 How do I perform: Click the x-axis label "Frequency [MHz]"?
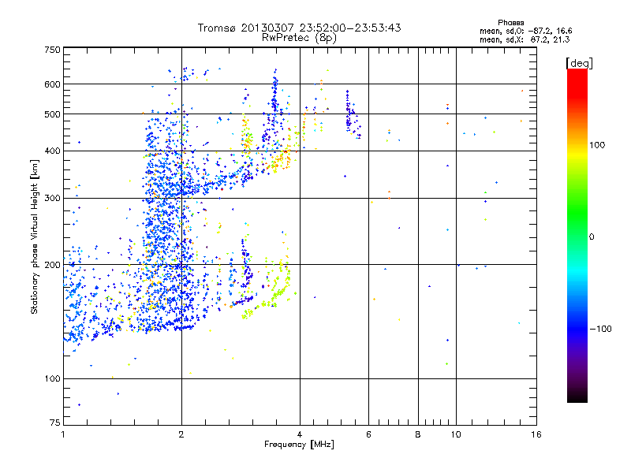pos(299,445)
